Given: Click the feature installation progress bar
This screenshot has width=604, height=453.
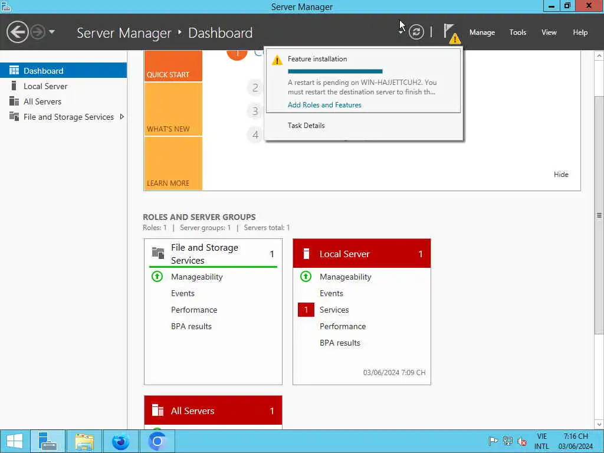Looking at the screenshot, I should pos(335,71).
